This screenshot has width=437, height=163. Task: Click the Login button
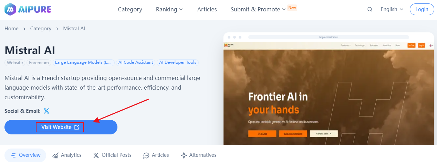click(422, 9)
